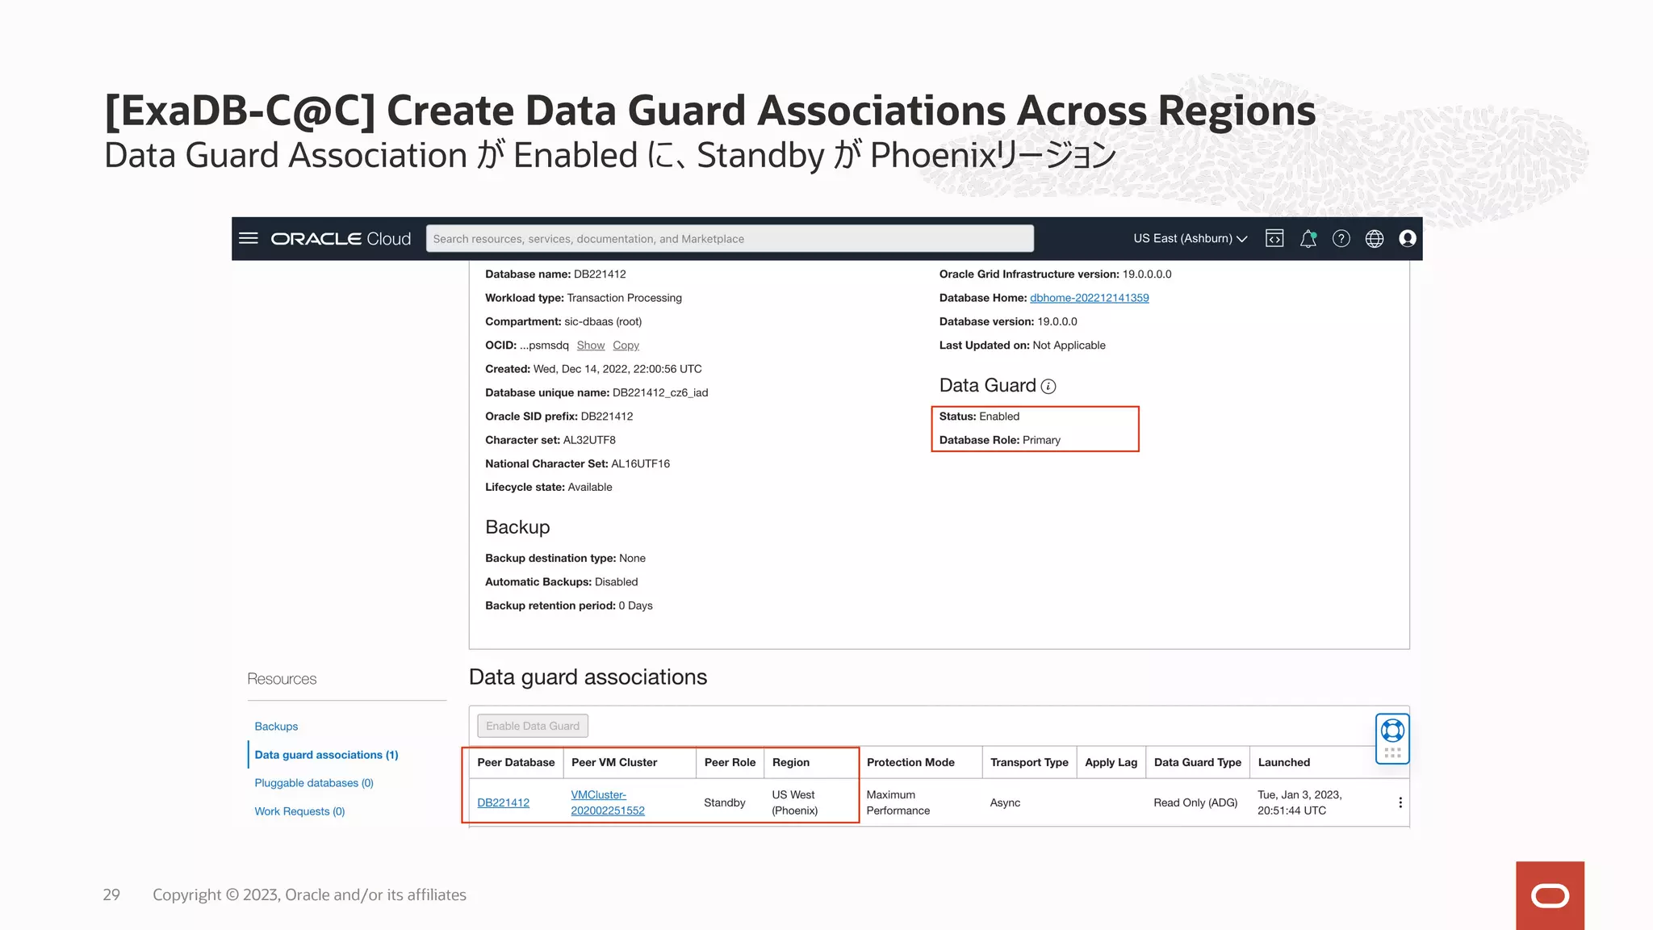
Task: Click the Data guard associations heading
Action: pos(588,677)
